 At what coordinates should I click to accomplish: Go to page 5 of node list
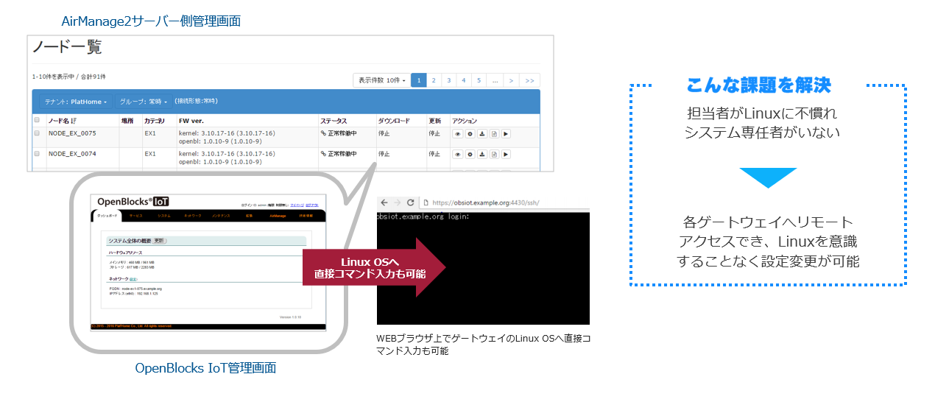(479, 80)
